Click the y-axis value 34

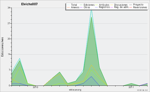(x=9, y=8)
